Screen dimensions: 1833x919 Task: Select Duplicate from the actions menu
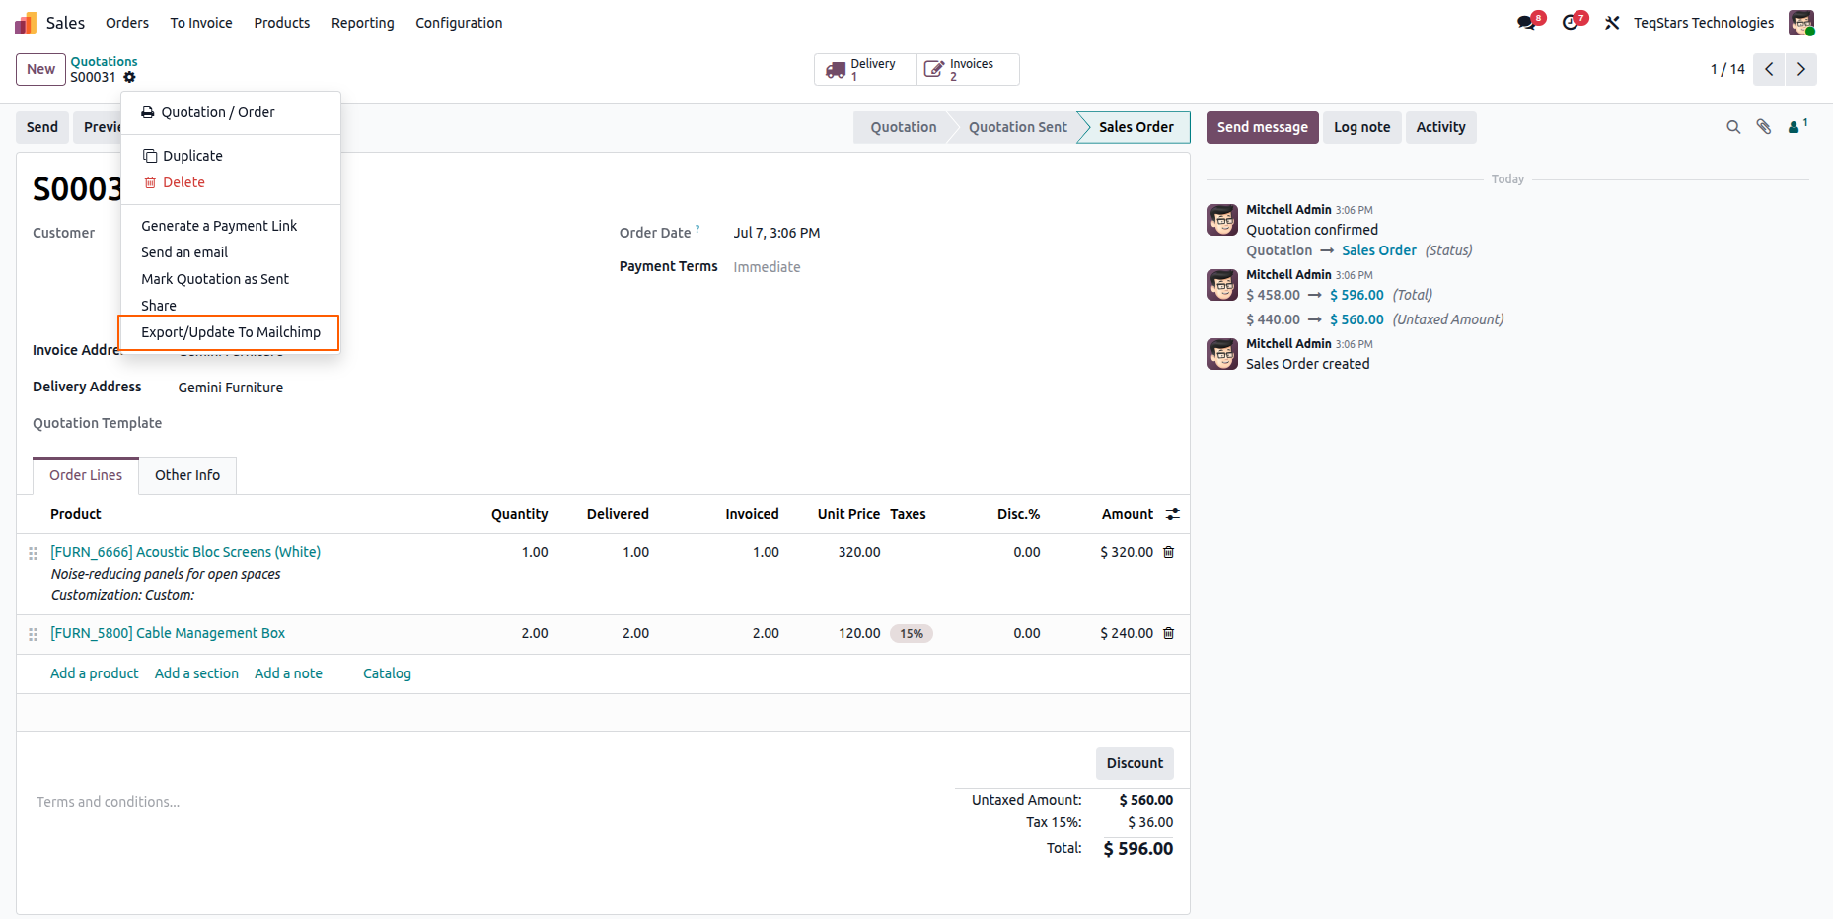231,156
